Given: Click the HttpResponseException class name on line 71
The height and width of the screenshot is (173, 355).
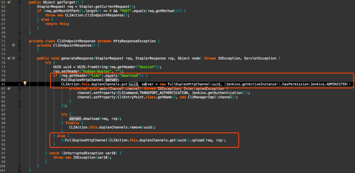Looking at the screenshot, I should (133, 41).
